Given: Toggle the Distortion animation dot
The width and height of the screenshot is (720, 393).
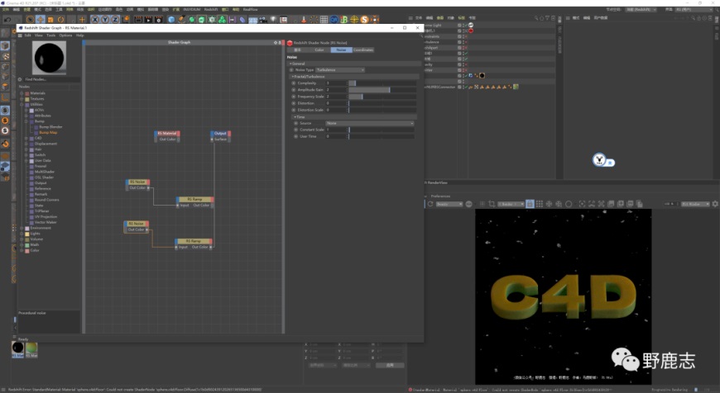Looking at the screenshot, I should tap(294, 103).
